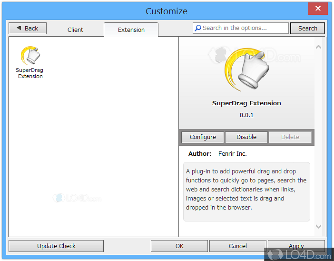Go back using the Back button
Viewport: 334px width, 261px height.
coord(28,29)
